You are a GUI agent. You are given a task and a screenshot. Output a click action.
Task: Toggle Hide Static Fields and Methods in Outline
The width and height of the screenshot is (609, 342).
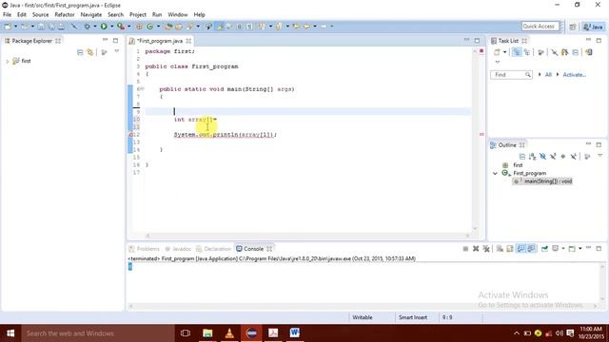[x=553, y=156]
